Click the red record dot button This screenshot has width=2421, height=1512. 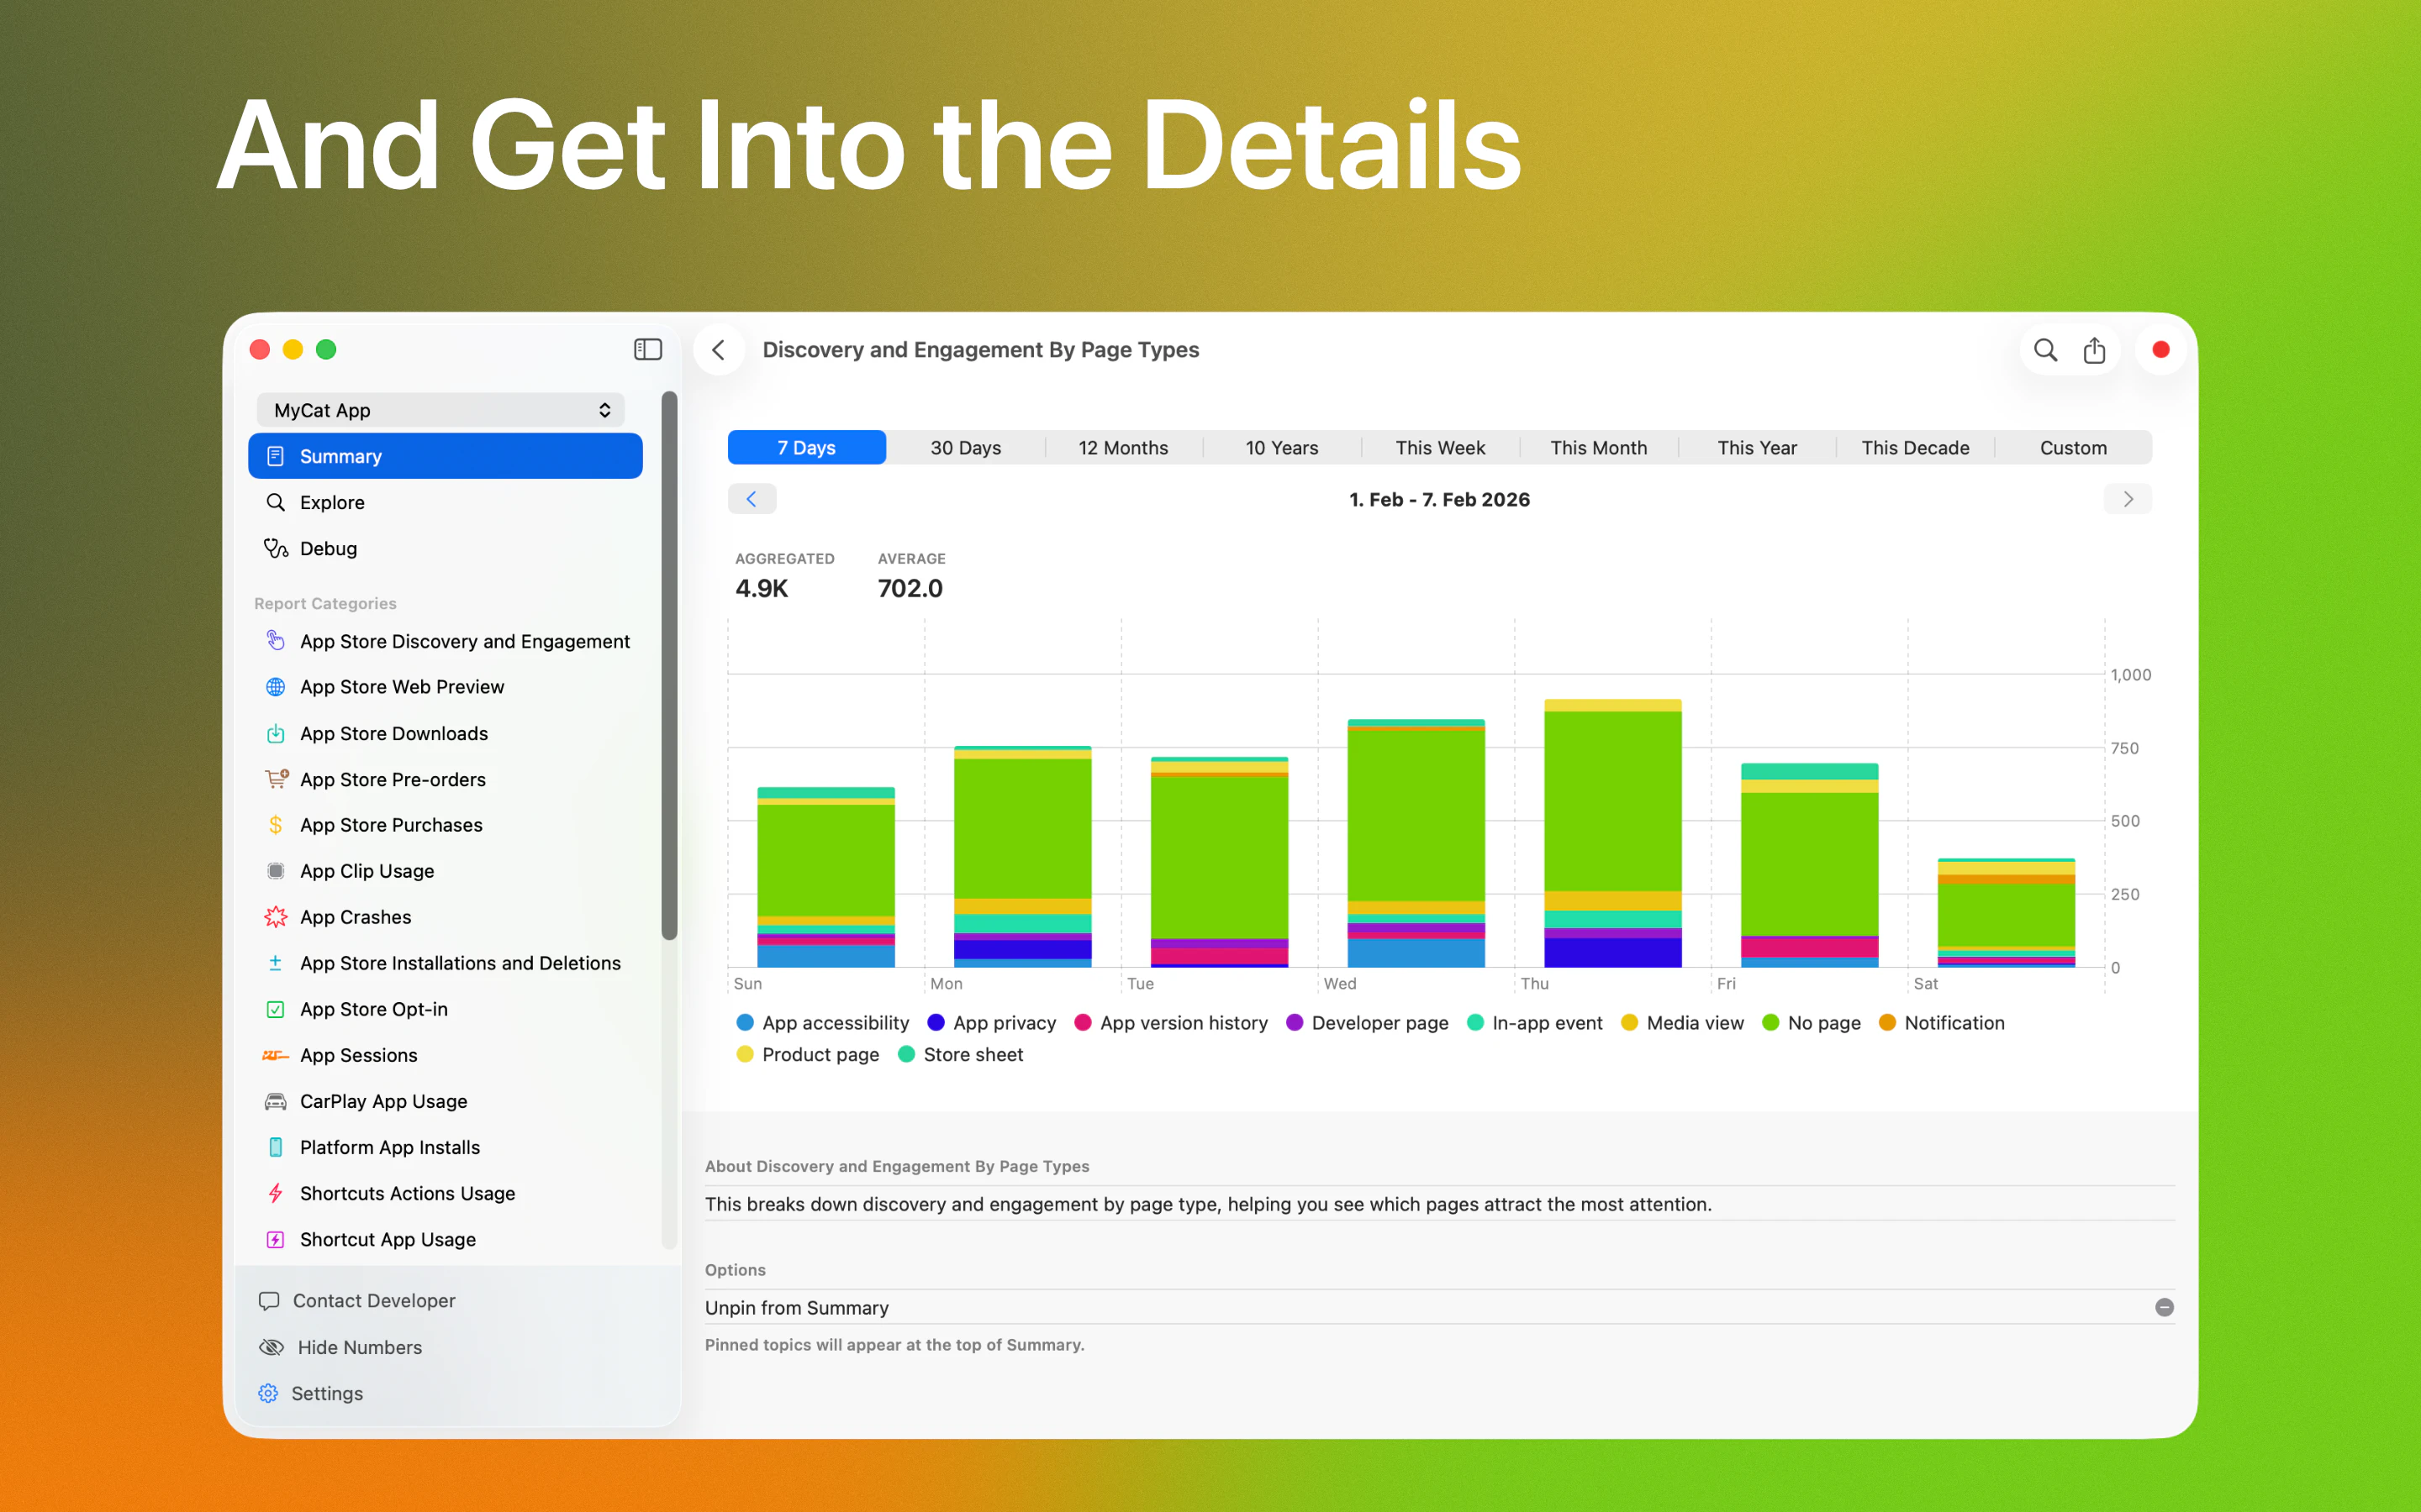(2161, 349)
